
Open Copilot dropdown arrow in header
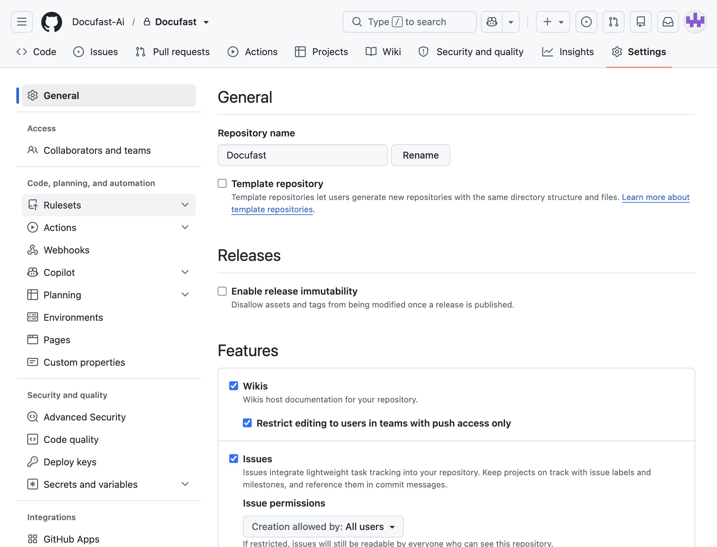coord(511,22)
